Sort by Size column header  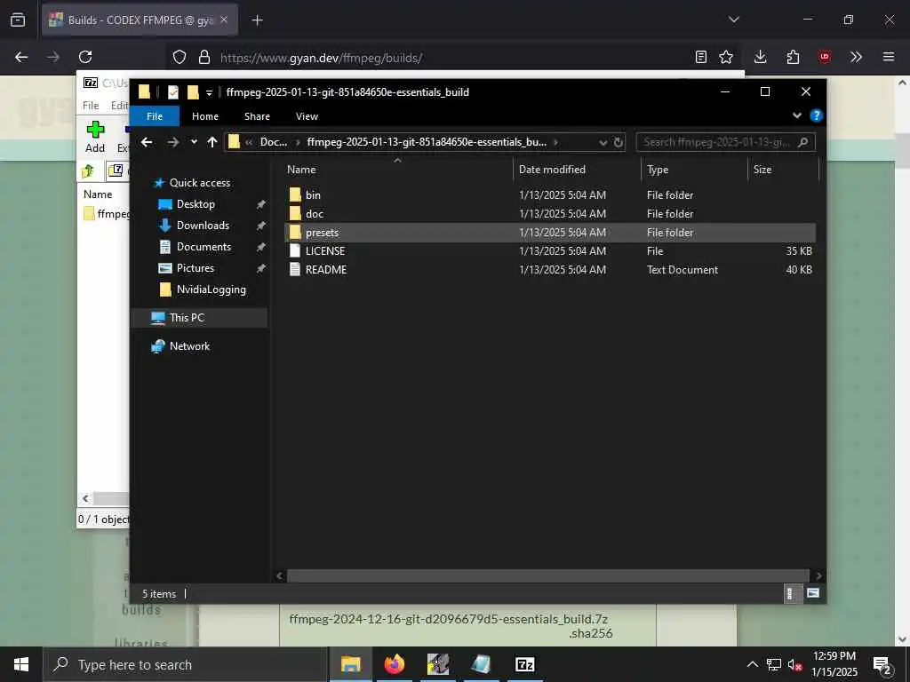762,170
